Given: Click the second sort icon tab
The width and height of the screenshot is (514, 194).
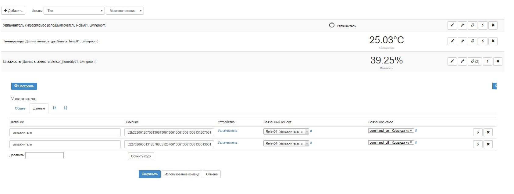Looking at the screenshot, I should point(65,108).
